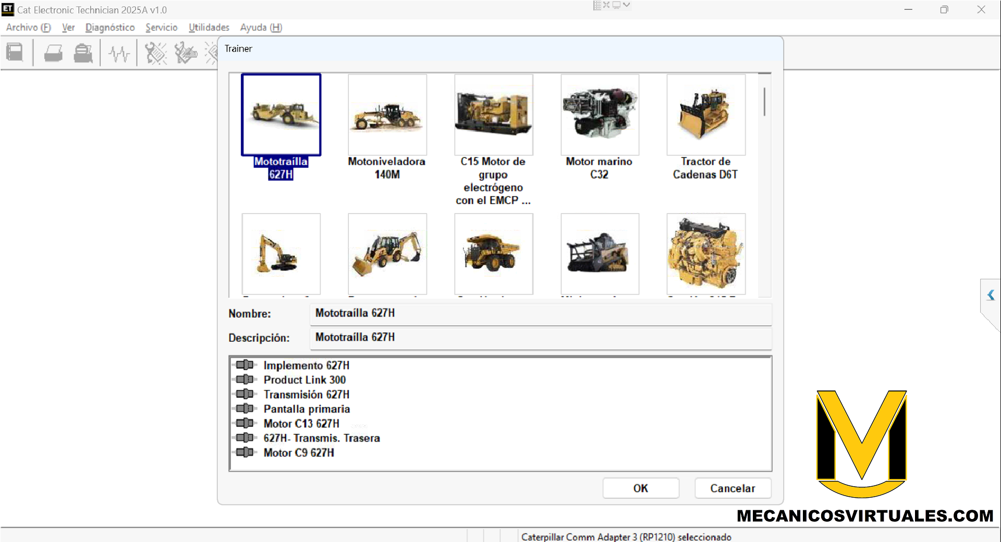This screenshot has height=542, width=1001.
Task: Open the Servicio menu
Action: [161, 28]
